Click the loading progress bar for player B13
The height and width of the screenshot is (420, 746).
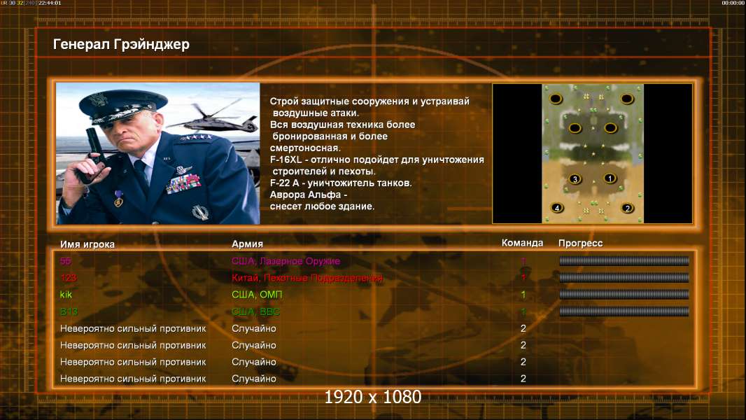(624, 311)
